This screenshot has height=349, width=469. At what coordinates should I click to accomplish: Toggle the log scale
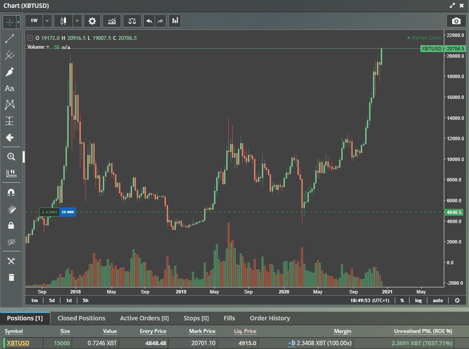point(418,300)
